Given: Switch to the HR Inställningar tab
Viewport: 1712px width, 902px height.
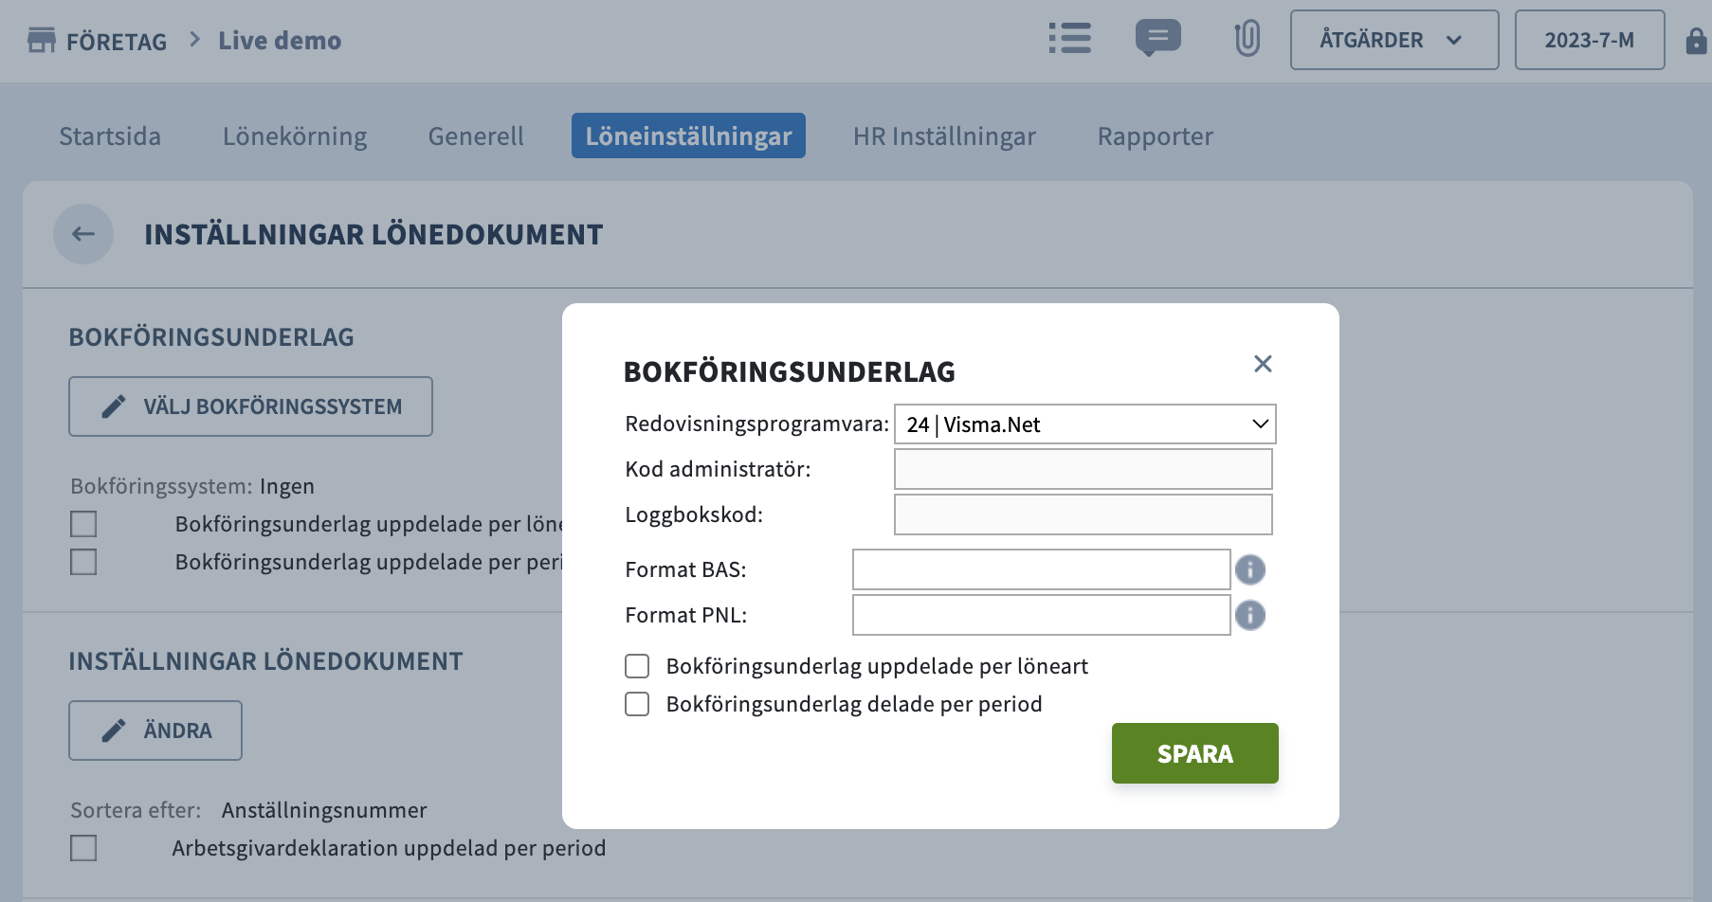Looking at the screenshot, I should pos(944,136).
